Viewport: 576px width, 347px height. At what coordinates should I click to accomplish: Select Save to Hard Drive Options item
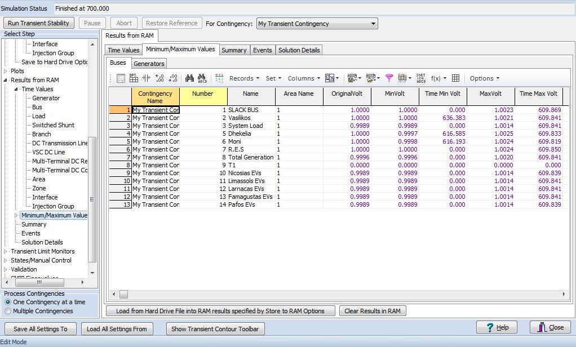click(54, 62)
